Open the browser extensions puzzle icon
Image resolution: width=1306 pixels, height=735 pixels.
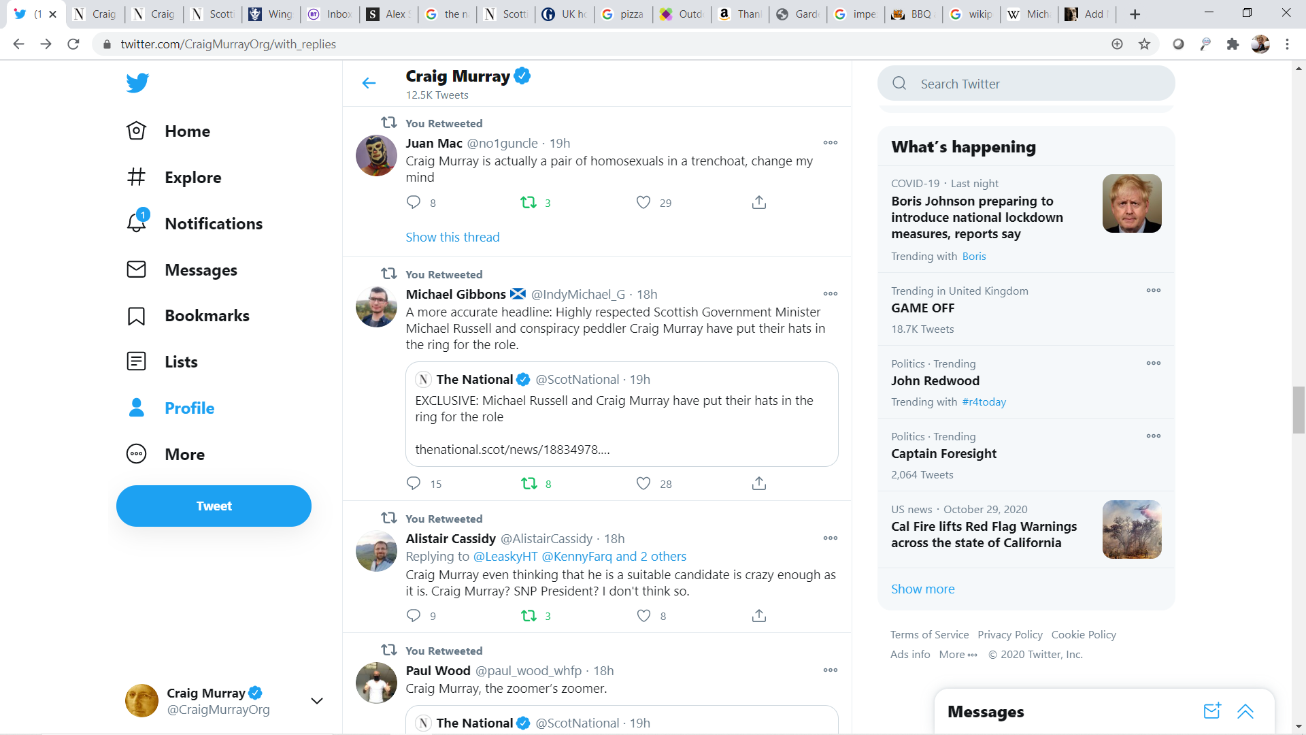coord(1233,44)
